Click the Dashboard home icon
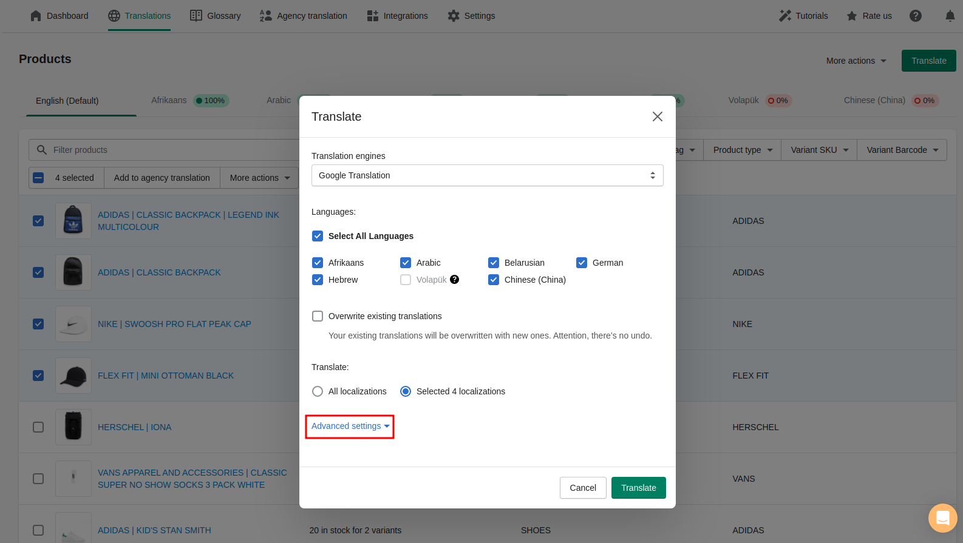This screenshot has width=963, height=543. [36, 16]
